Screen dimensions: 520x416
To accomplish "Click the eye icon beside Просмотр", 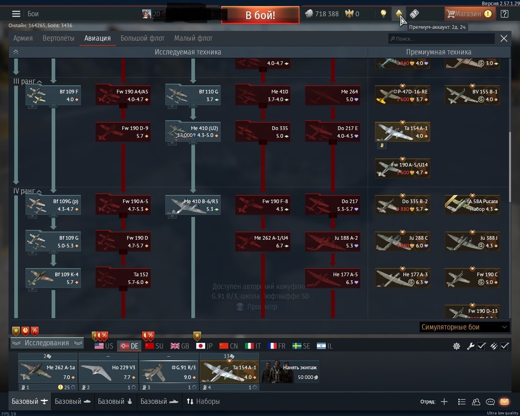I will (240, 307).
